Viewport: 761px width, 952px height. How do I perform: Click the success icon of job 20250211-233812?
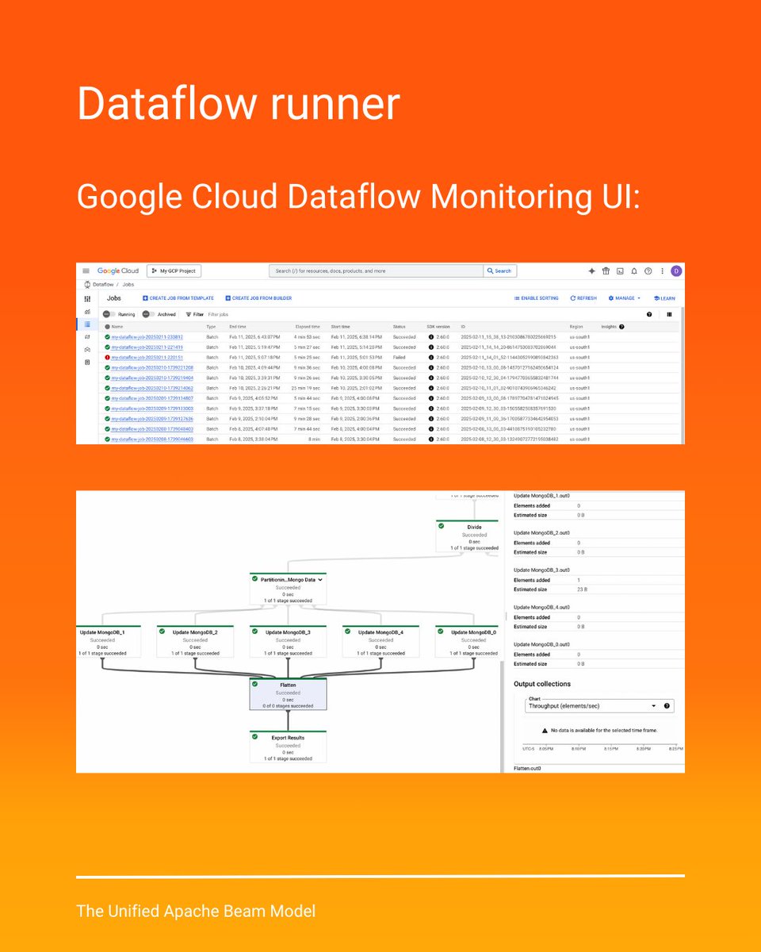point(107,337)
